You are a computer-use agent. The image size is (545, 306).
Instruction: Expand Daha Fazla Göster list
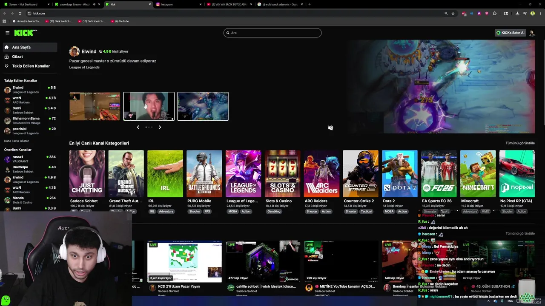click(17, 141)
